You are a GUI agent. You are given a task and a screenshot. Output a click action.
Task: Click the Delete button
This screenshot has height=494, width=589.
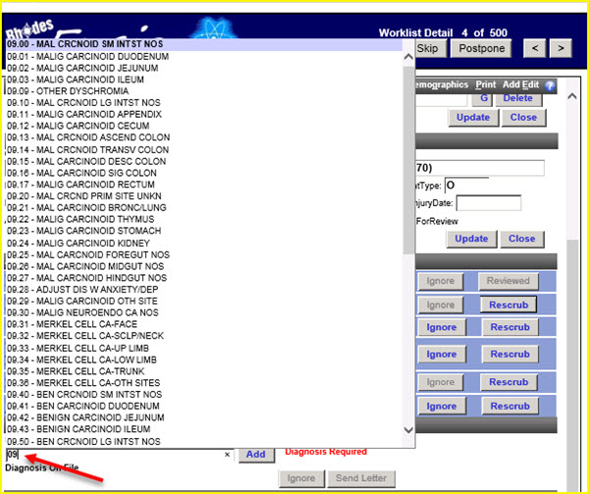[517, 98]
